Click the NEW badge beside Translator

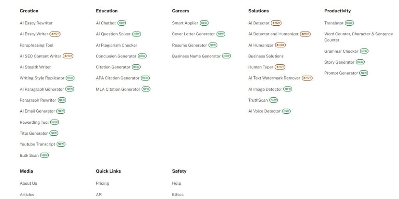pyautogui.click(x=349, y=23)
